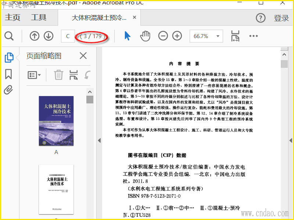Click the 内容提要 heading text
The image size is (294, 220).
click(184, 64)
